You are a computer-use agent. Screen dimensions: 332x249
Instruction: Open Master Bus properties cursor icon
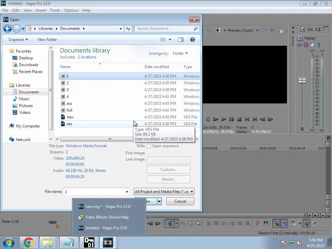[302, 29]
